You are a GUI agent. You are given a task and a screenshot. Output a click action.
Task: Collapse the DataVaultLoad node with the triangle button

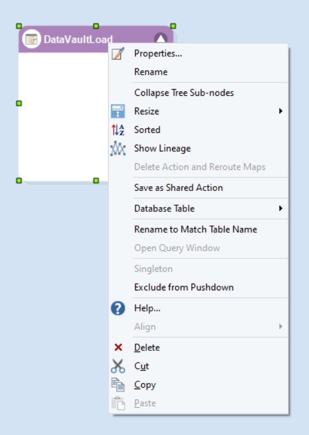(x=161, y=38)
